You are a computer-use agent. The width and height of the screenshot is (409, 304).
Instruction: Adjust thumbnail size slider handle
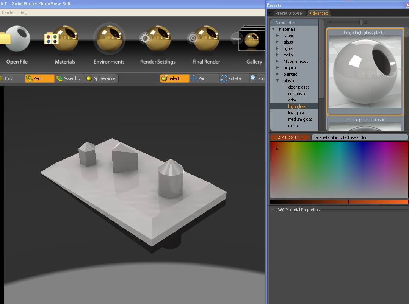[361, 22]
